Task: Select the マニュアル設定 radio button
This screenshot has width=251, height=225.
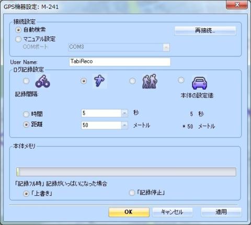Action: pyautogui.click(x=18, y=39)
